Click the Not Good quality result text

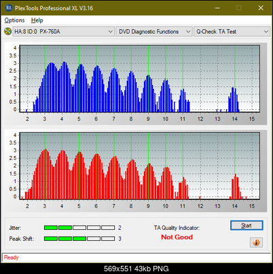tap(177, 237)
